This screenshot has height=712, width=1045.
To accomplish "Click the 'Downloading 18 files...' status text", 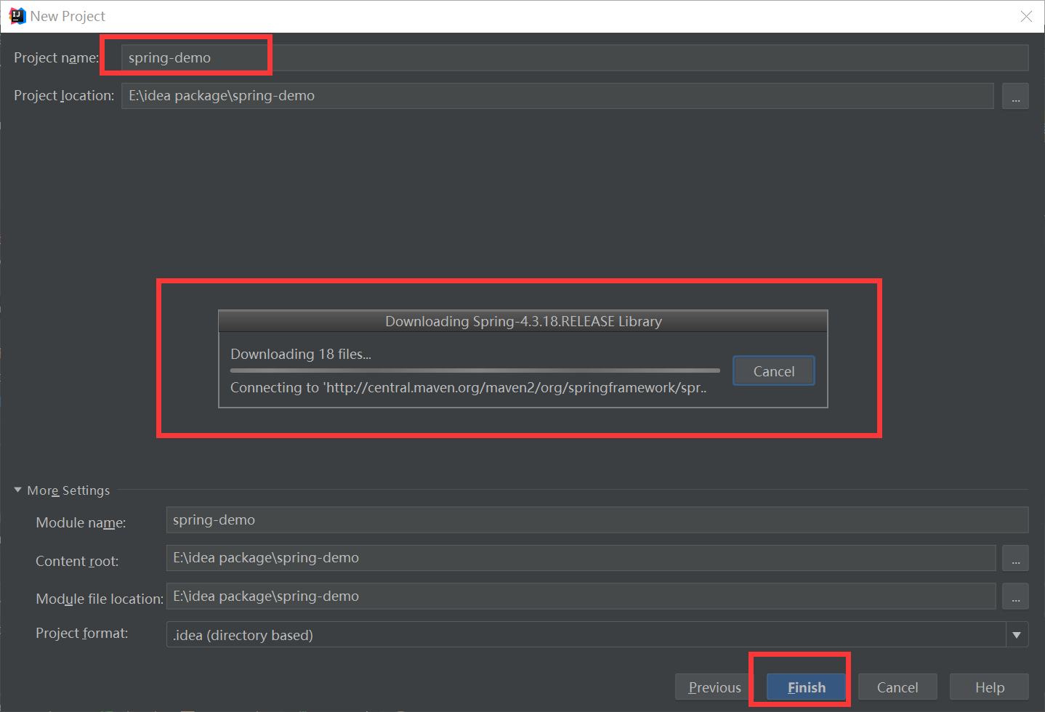I will coord(301,354).
